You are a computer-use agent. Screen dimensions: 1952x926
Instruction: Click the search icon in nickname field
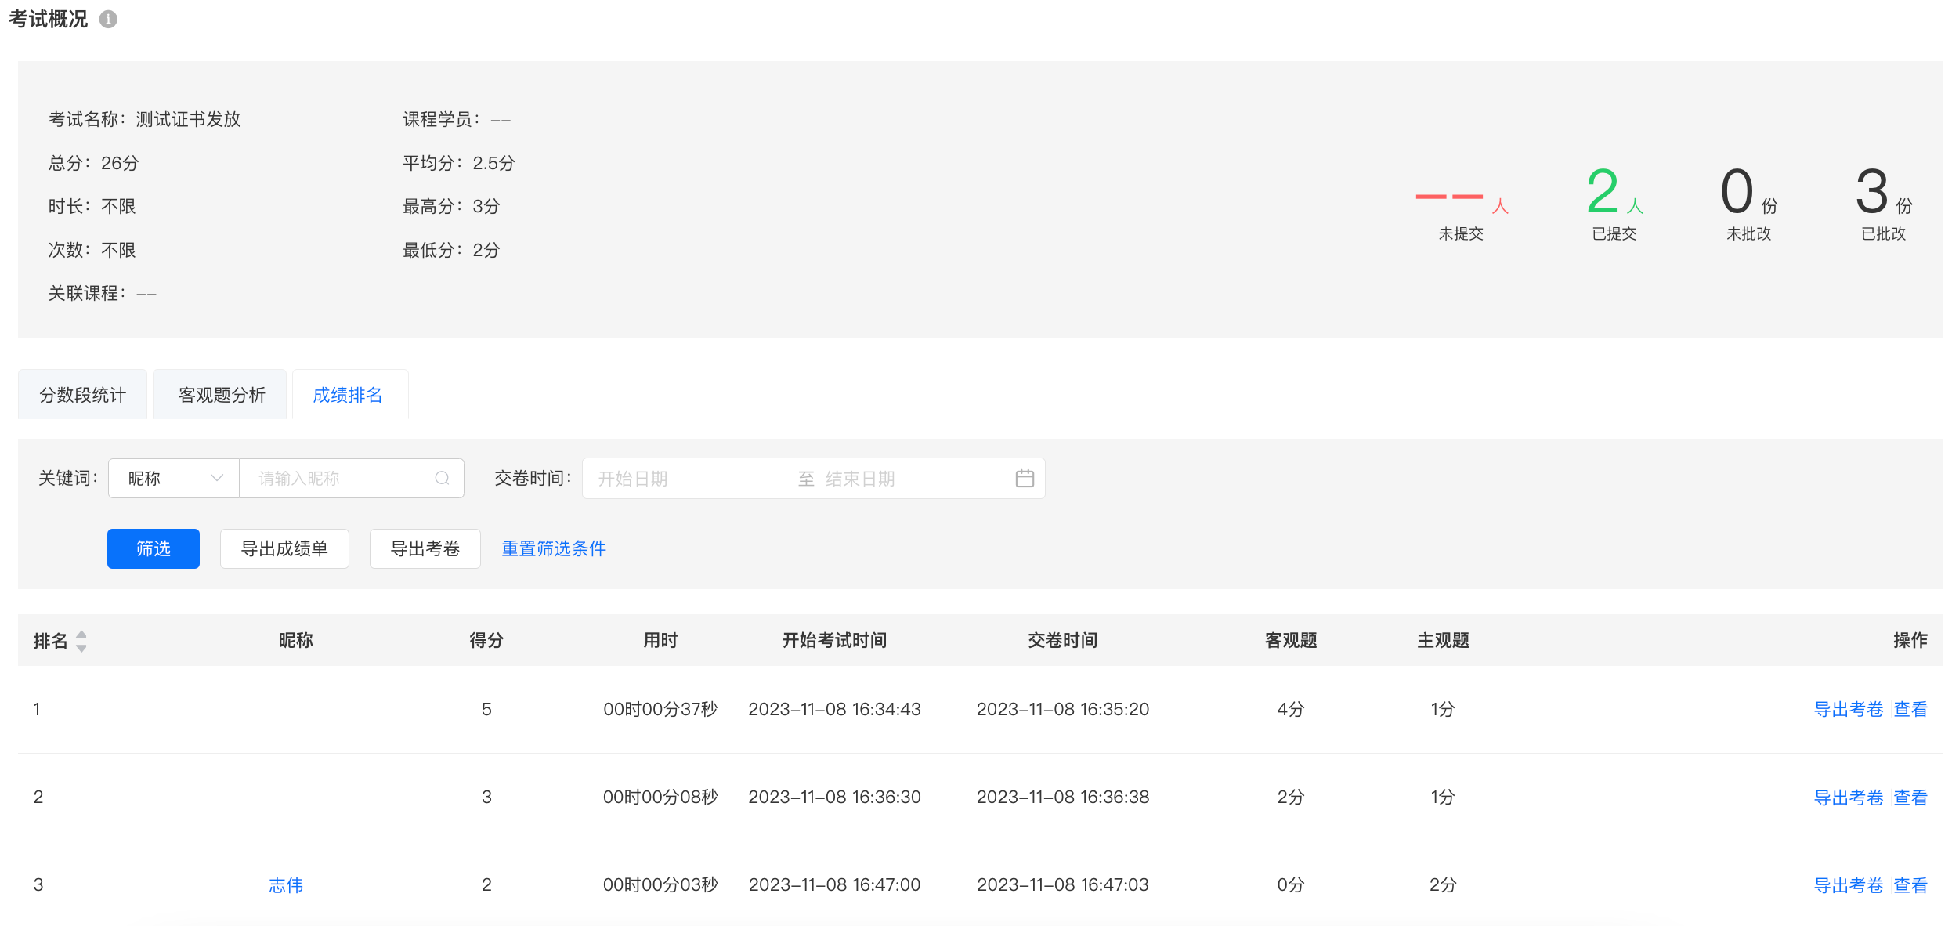pyautogui.click(x=443, y=478)
